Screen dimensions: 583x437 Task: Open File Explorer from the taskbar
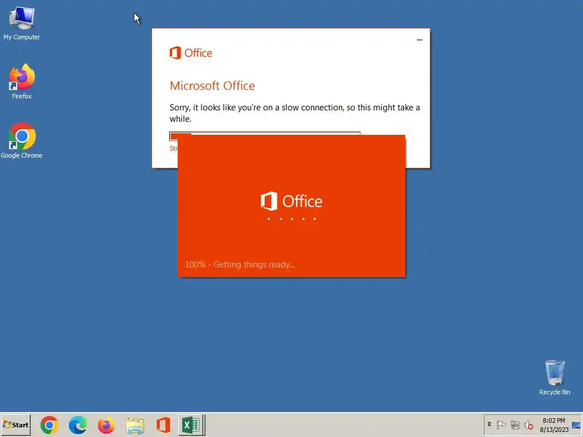(x=135, y=426)
